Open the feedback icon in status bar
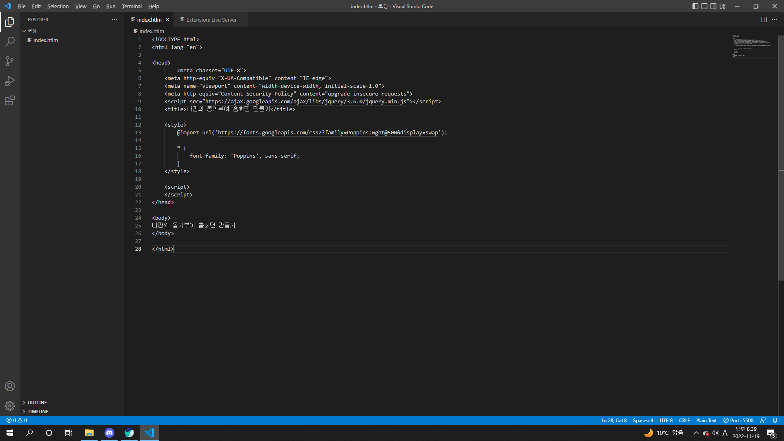784x441 pixels. (x=763, y=420)
